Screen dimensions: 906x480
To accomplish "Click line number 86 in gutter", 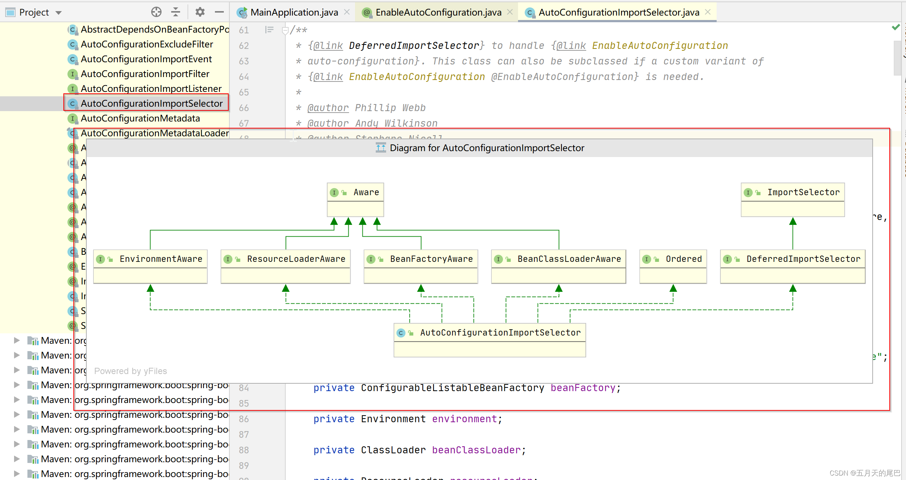I will pos(244,419).
